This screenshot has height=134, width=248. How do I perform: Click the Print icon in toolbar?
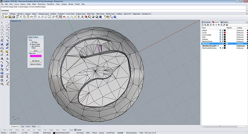[x=14, y=17]
